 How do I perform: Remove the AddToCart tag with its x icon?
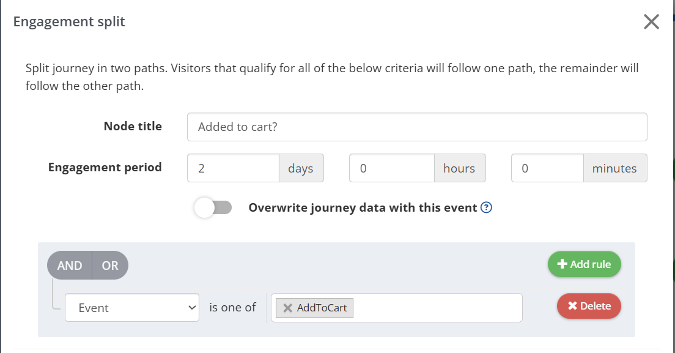pos(287,308)
